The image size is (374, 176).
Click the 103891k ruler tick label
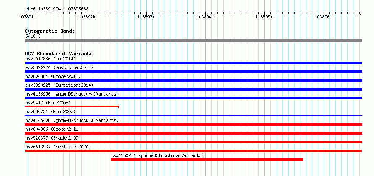click(27, 17)
